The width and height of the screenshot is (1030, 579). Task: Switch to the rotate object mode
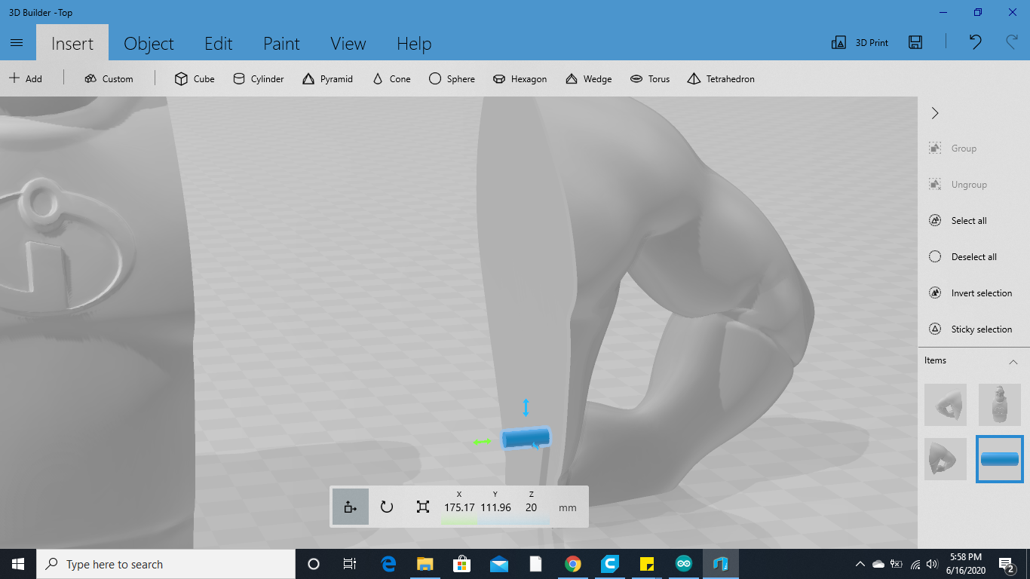tap(387, 506)
